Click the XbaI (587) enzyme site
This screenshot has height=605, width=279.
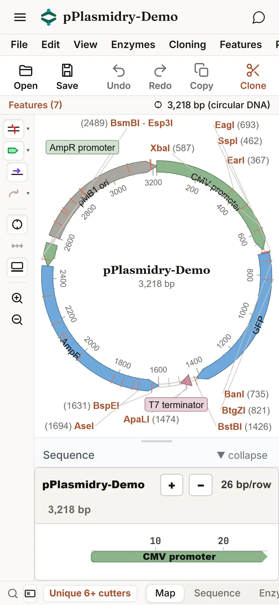tap(172, 148)
